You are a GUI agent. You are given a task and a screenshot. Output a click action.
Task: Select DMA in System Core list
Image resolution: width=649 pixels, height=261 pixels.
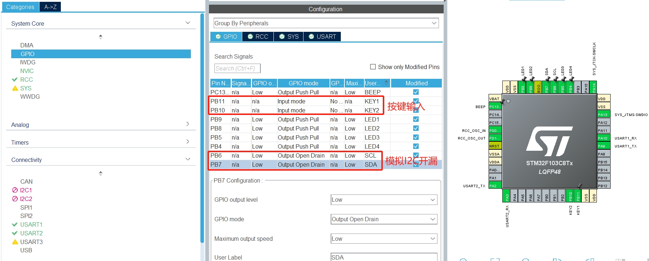[27, 45]
